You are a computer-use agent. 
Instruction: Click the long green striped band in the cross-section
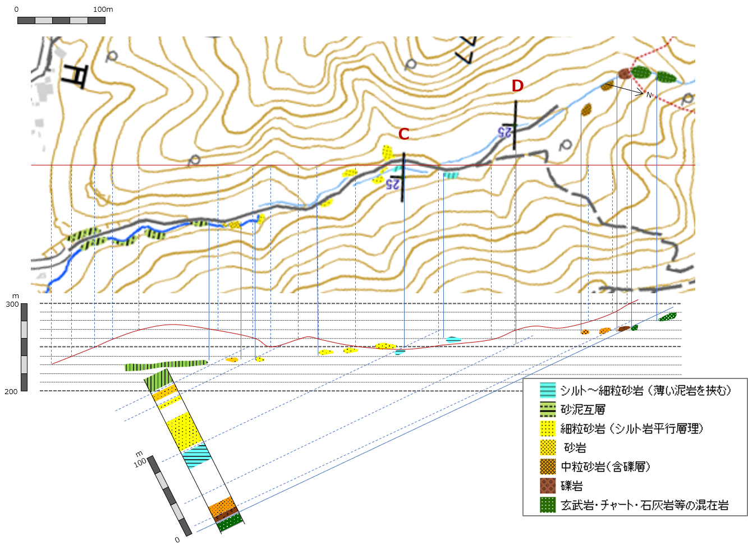(166, 366)
